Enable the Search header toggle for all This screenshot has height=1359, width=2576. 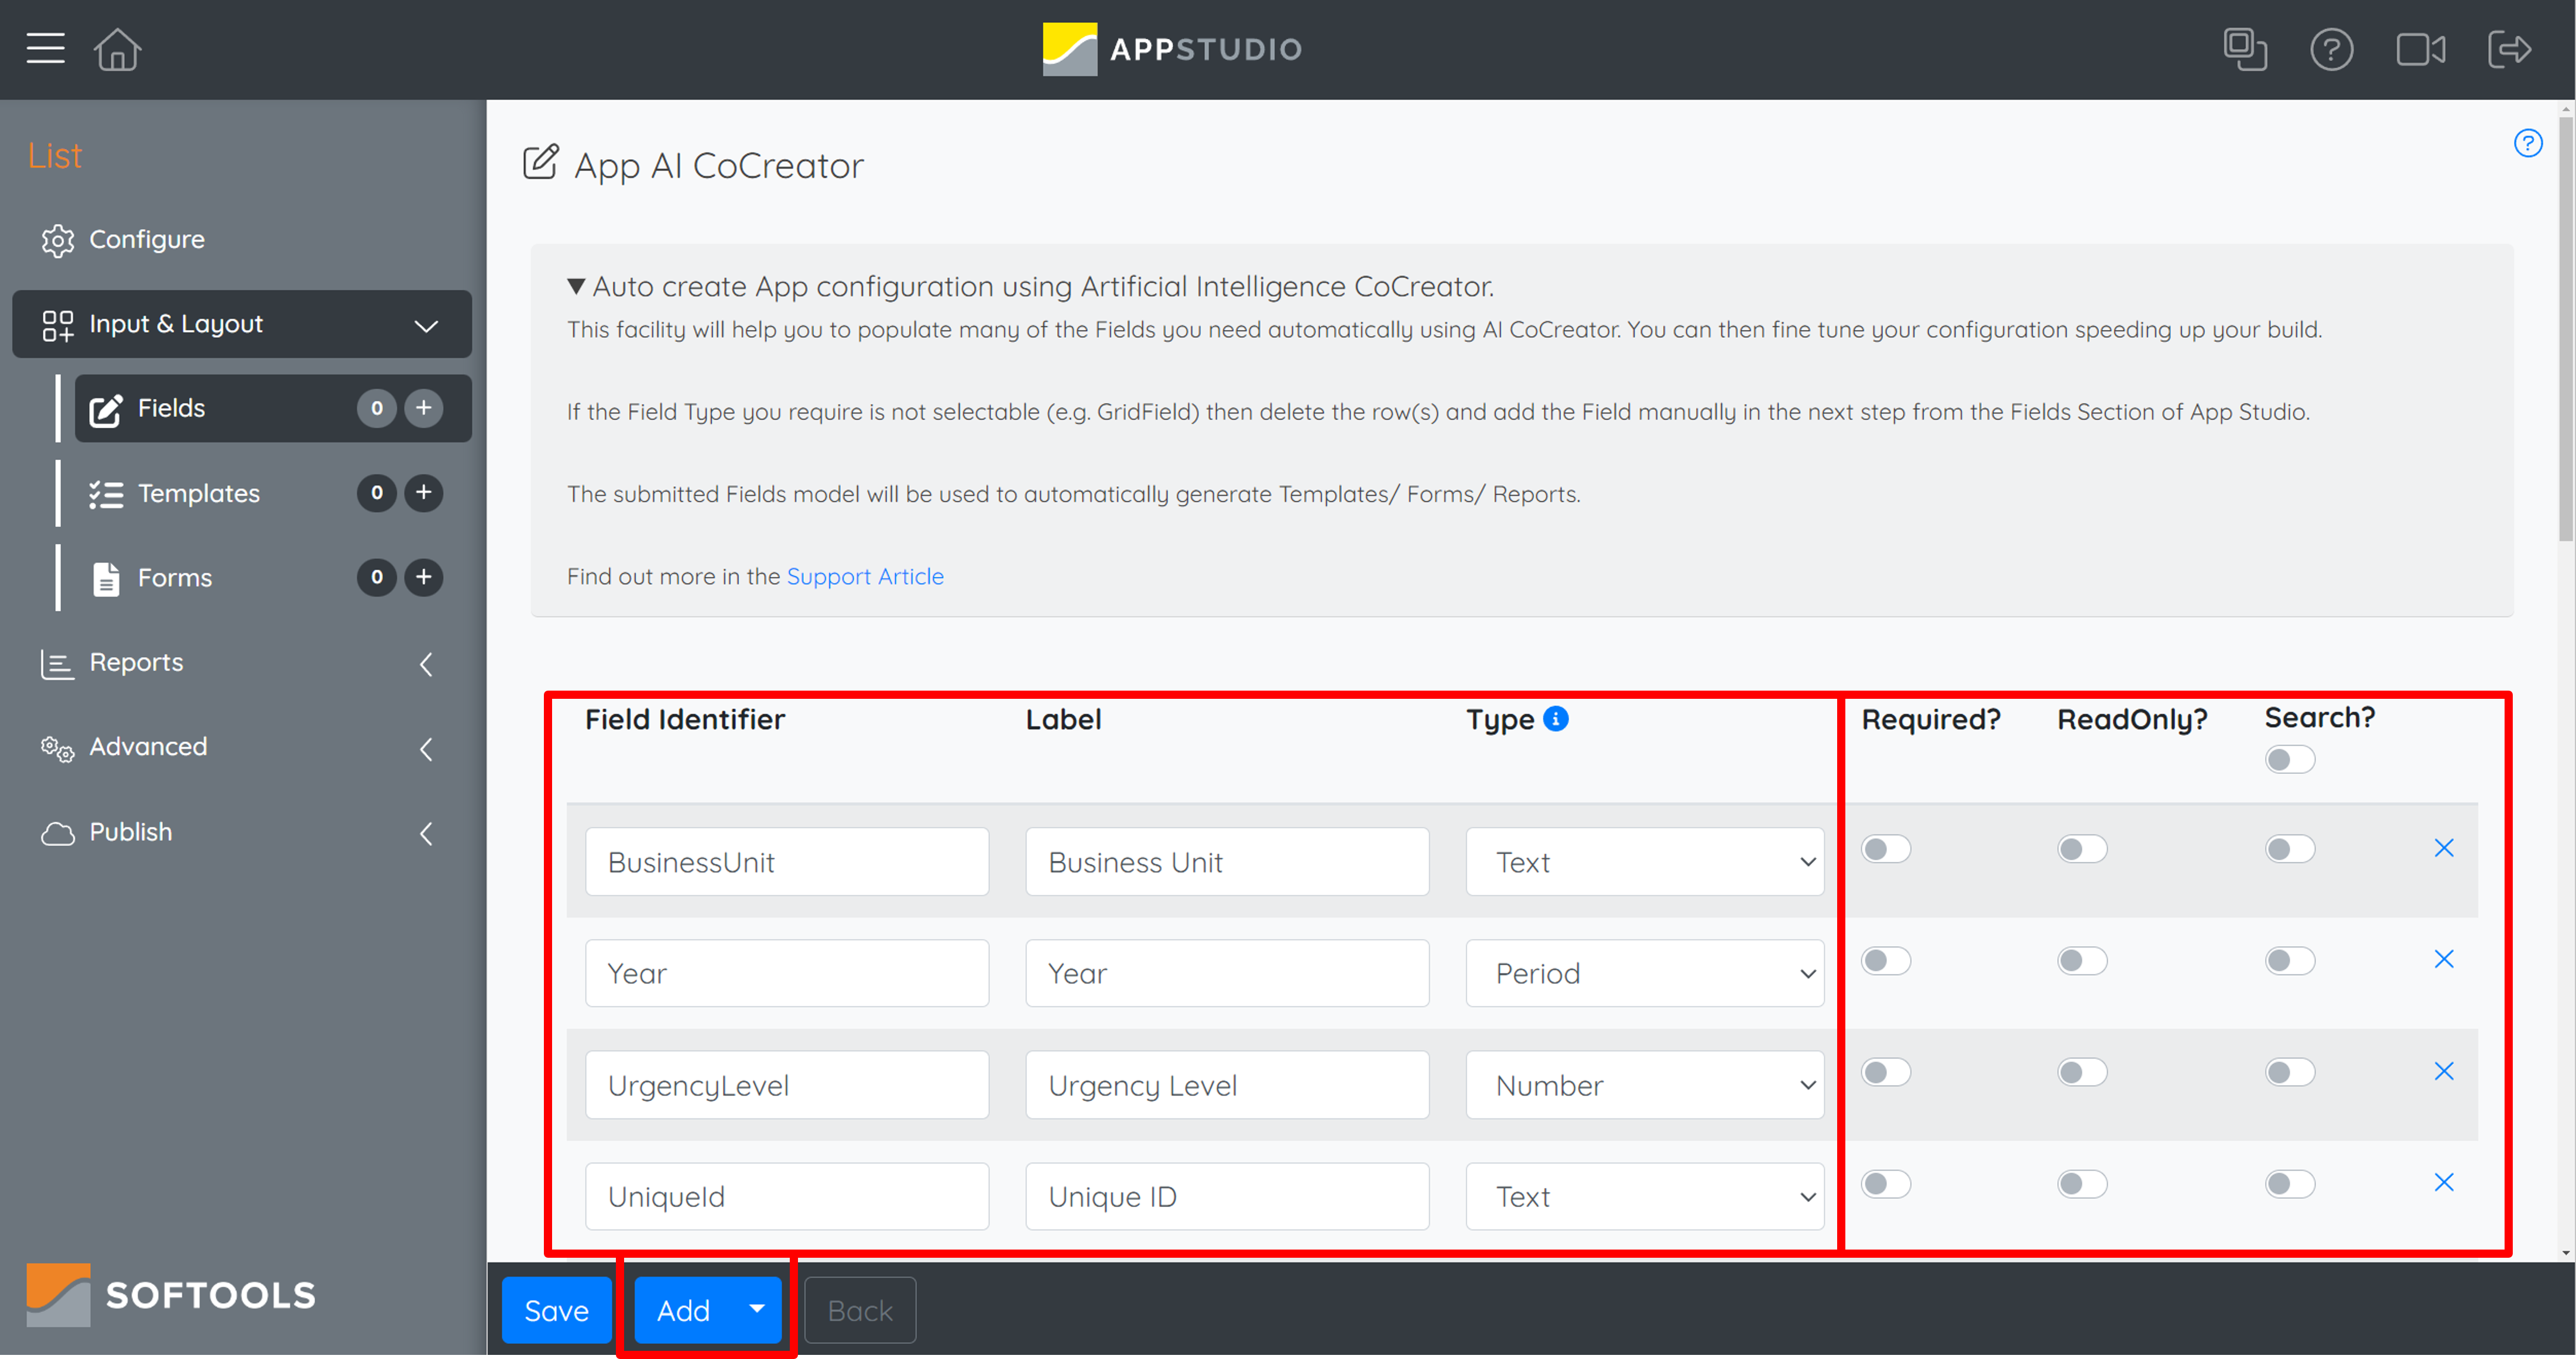(x=2290, y=760)
